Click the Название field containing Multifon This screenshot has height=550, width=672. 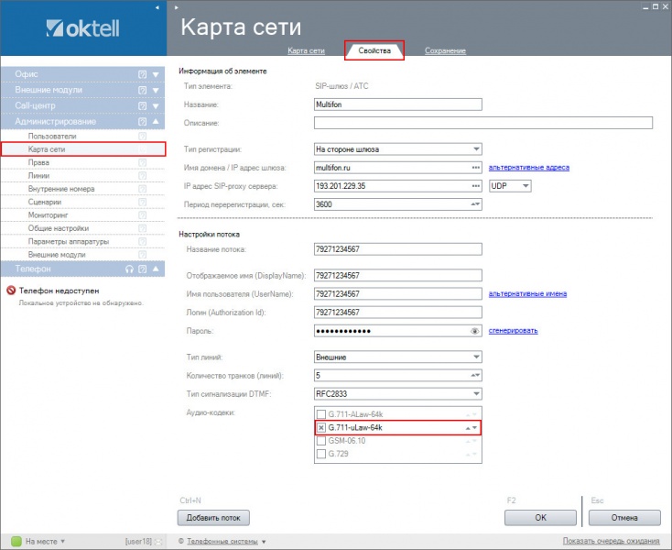pyautogui.click(x=398, y=104)
